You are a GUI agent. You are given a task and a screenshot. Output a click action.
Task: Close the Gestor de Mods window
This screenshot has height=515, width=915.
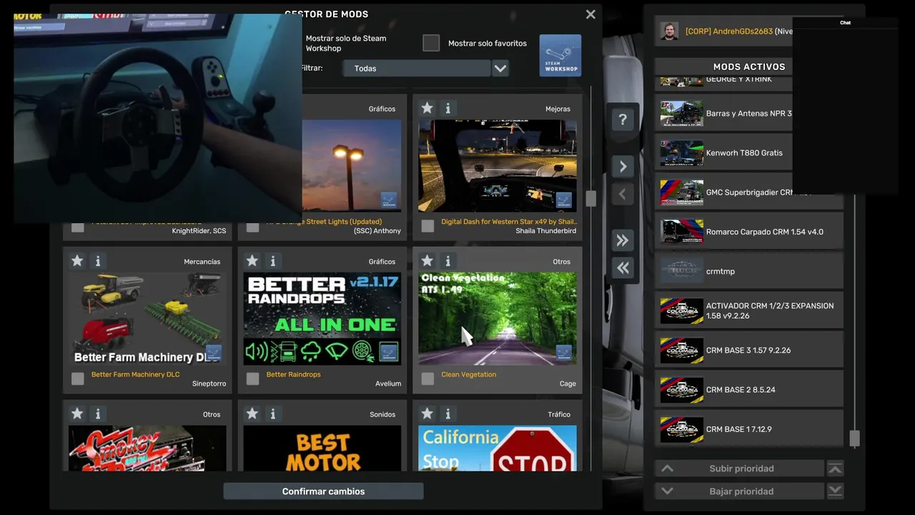[x=590, y=14]
